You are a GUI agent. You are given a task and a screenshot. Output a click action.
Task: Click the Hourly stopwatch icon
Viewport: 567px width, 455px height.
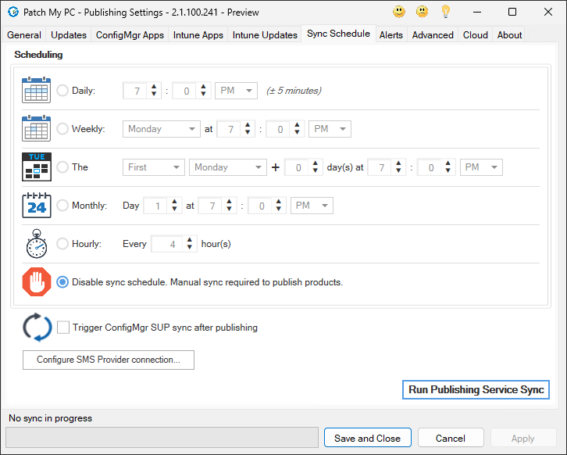point(37,244)
